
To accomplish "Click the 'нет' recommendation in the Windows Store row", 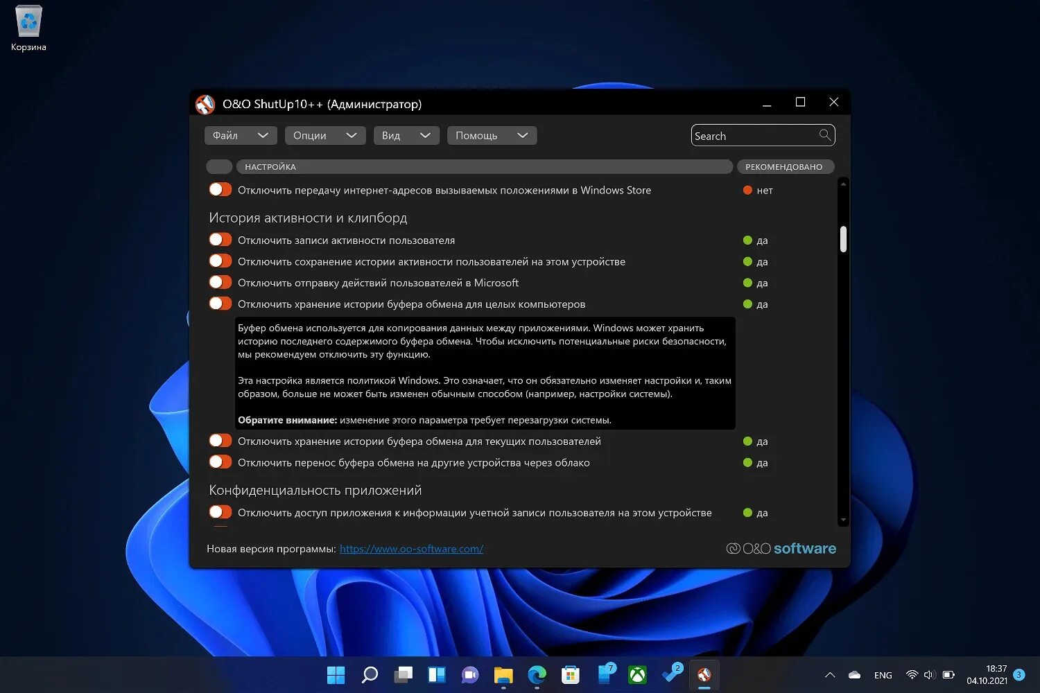I will tap(758, 190).
